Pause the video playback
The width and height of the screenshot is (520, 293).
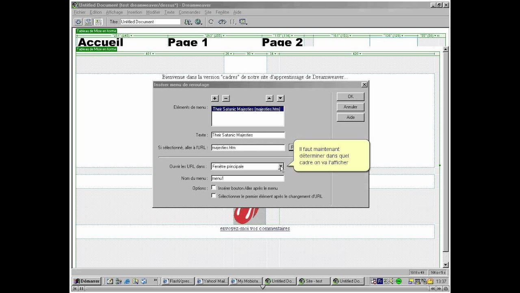[x=81, y=289]
